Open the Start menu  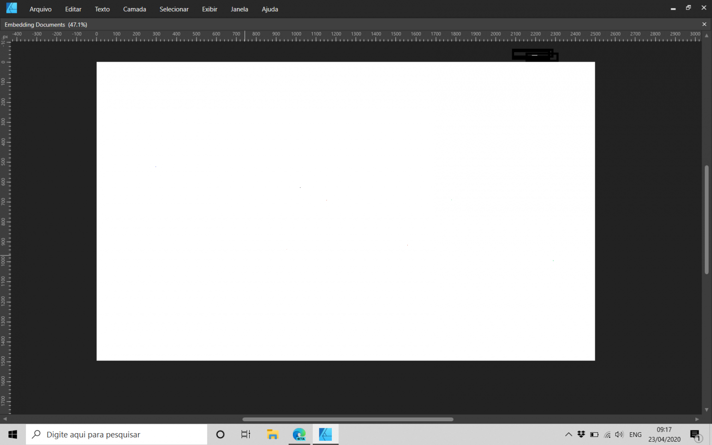click(12, 434)
